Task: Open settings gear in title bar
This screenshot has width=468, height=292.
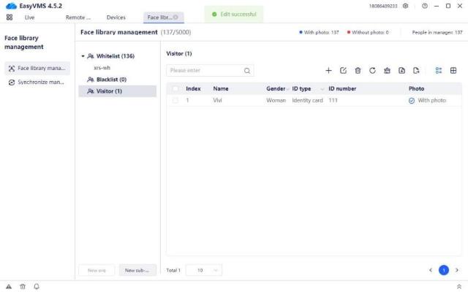Action: click(406, 6)
